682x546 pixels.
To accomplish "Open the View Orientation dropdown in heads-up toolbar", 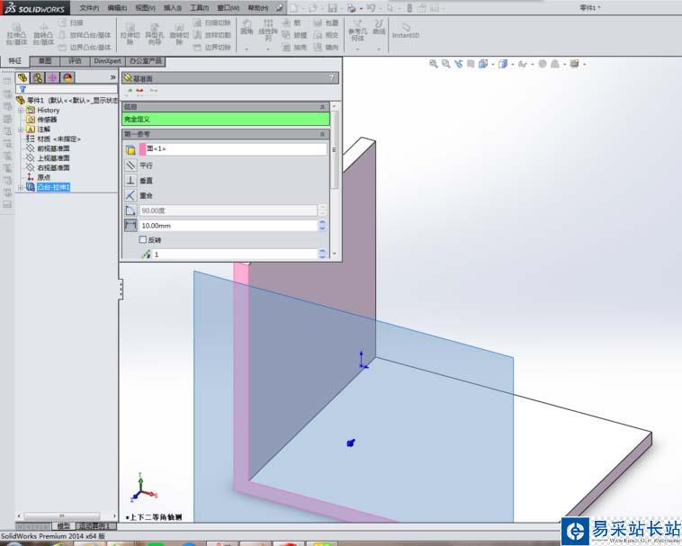I will 493,65.
